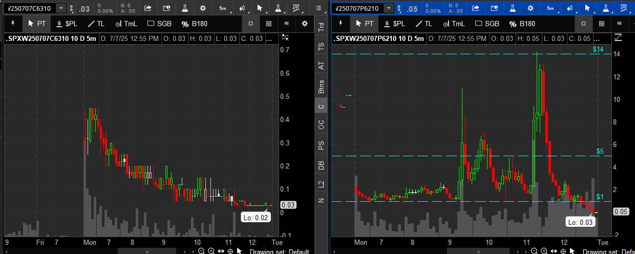The height and width of the screenshot is (254, 635).
Task: Open chart settings gear in the right chart header
Action: click(530, 8)
